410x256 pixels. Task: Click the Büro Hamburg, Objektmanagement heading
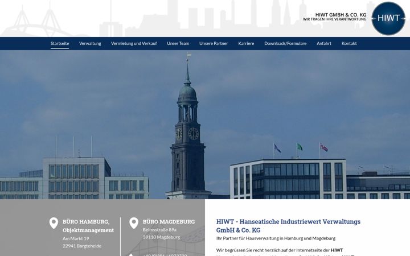point(88,226)
